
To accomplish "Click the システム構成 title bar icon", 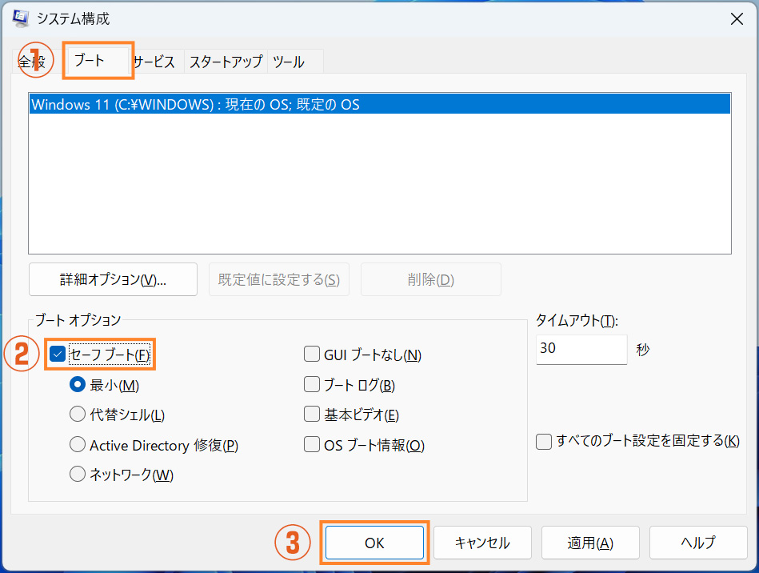I will tap(21, 18).
